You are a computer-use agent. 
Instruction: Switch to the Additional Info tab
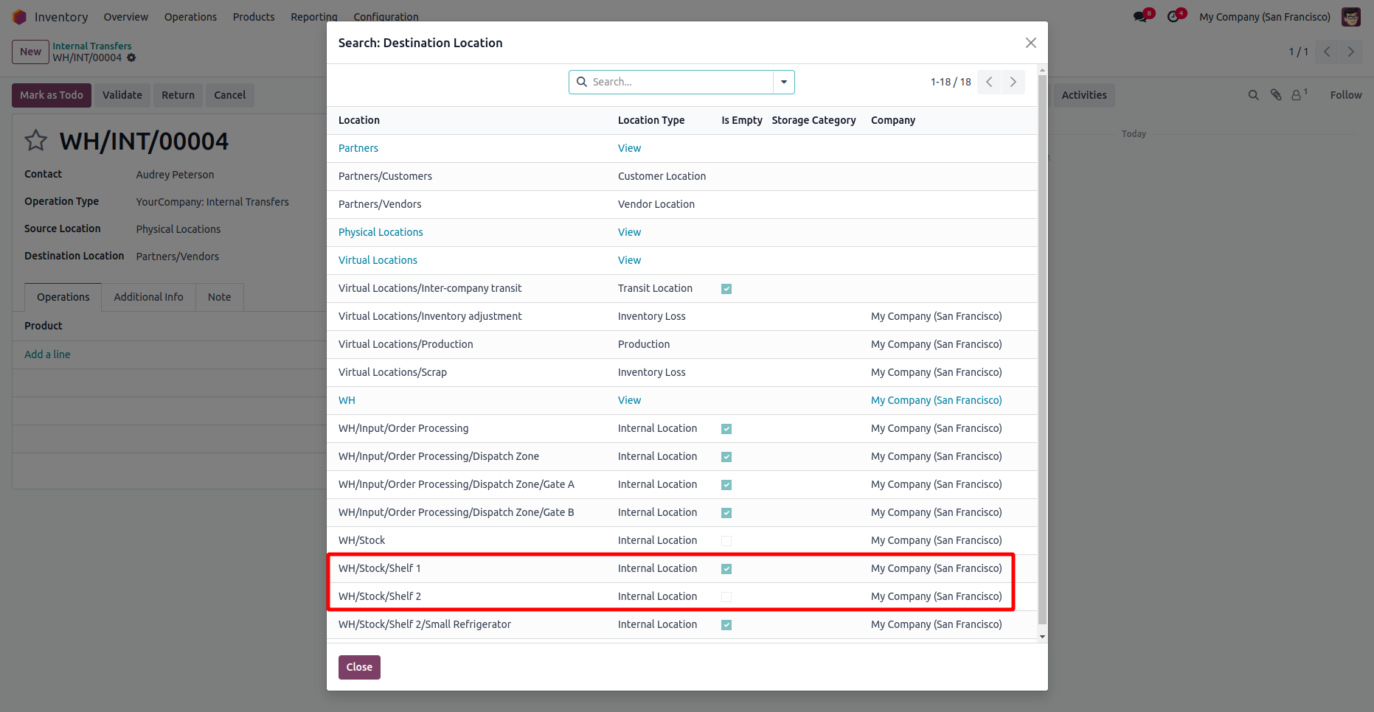pos(148,297)
